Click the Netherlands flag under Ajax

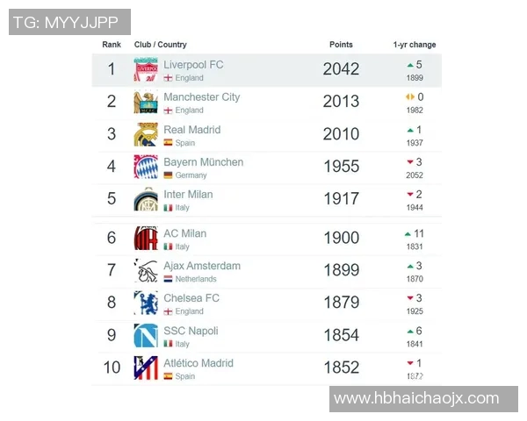point(168,279)
